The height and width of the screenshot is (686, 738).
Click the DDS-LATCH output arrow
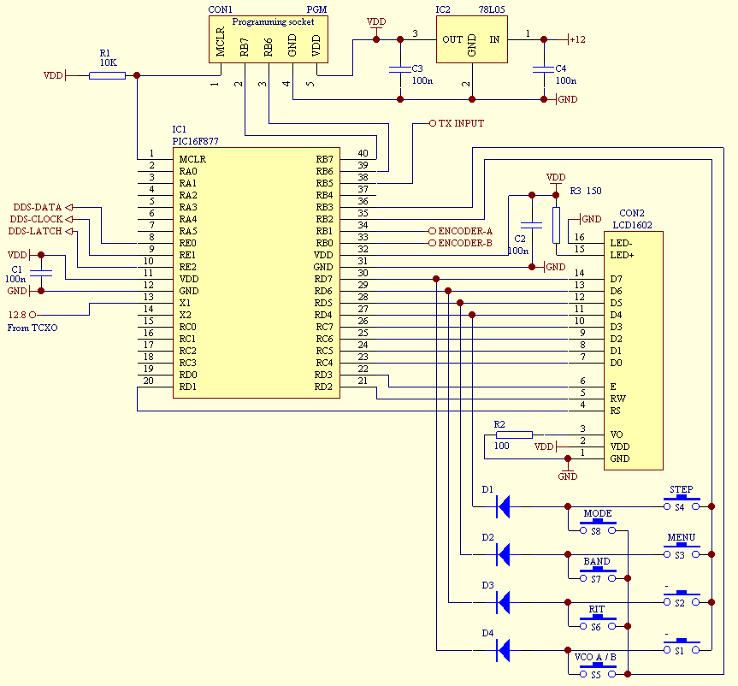tap(69, 231)
